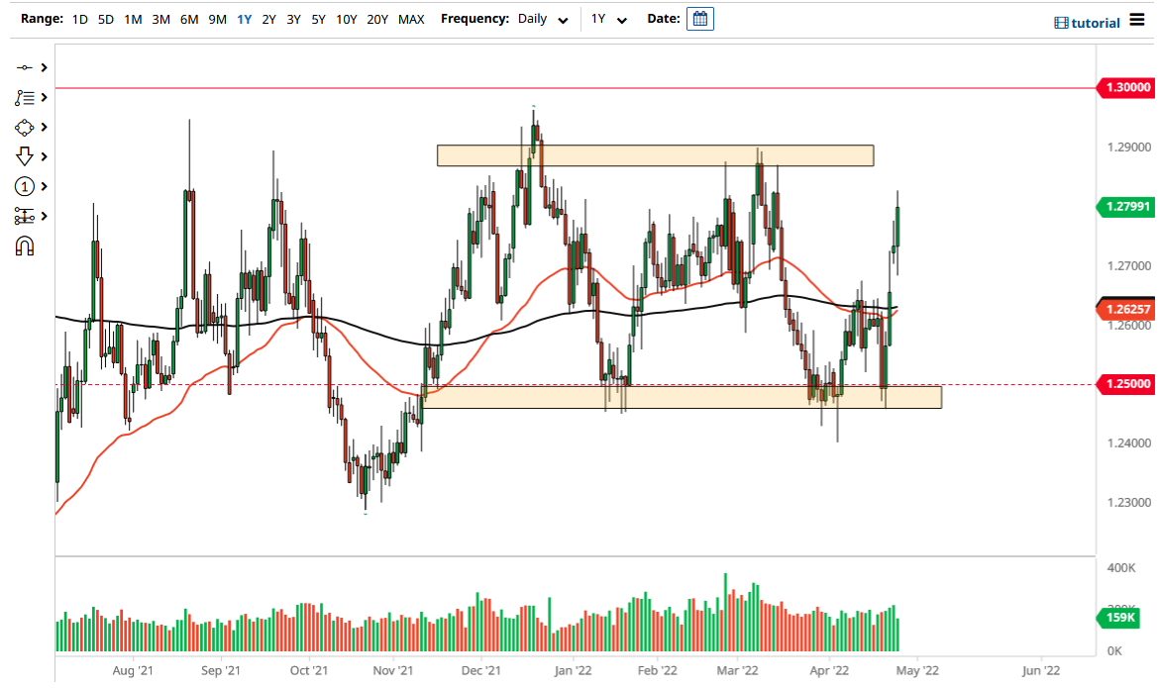
Task: Select the horizontal line drawing tool
Action: pos(25,67)
